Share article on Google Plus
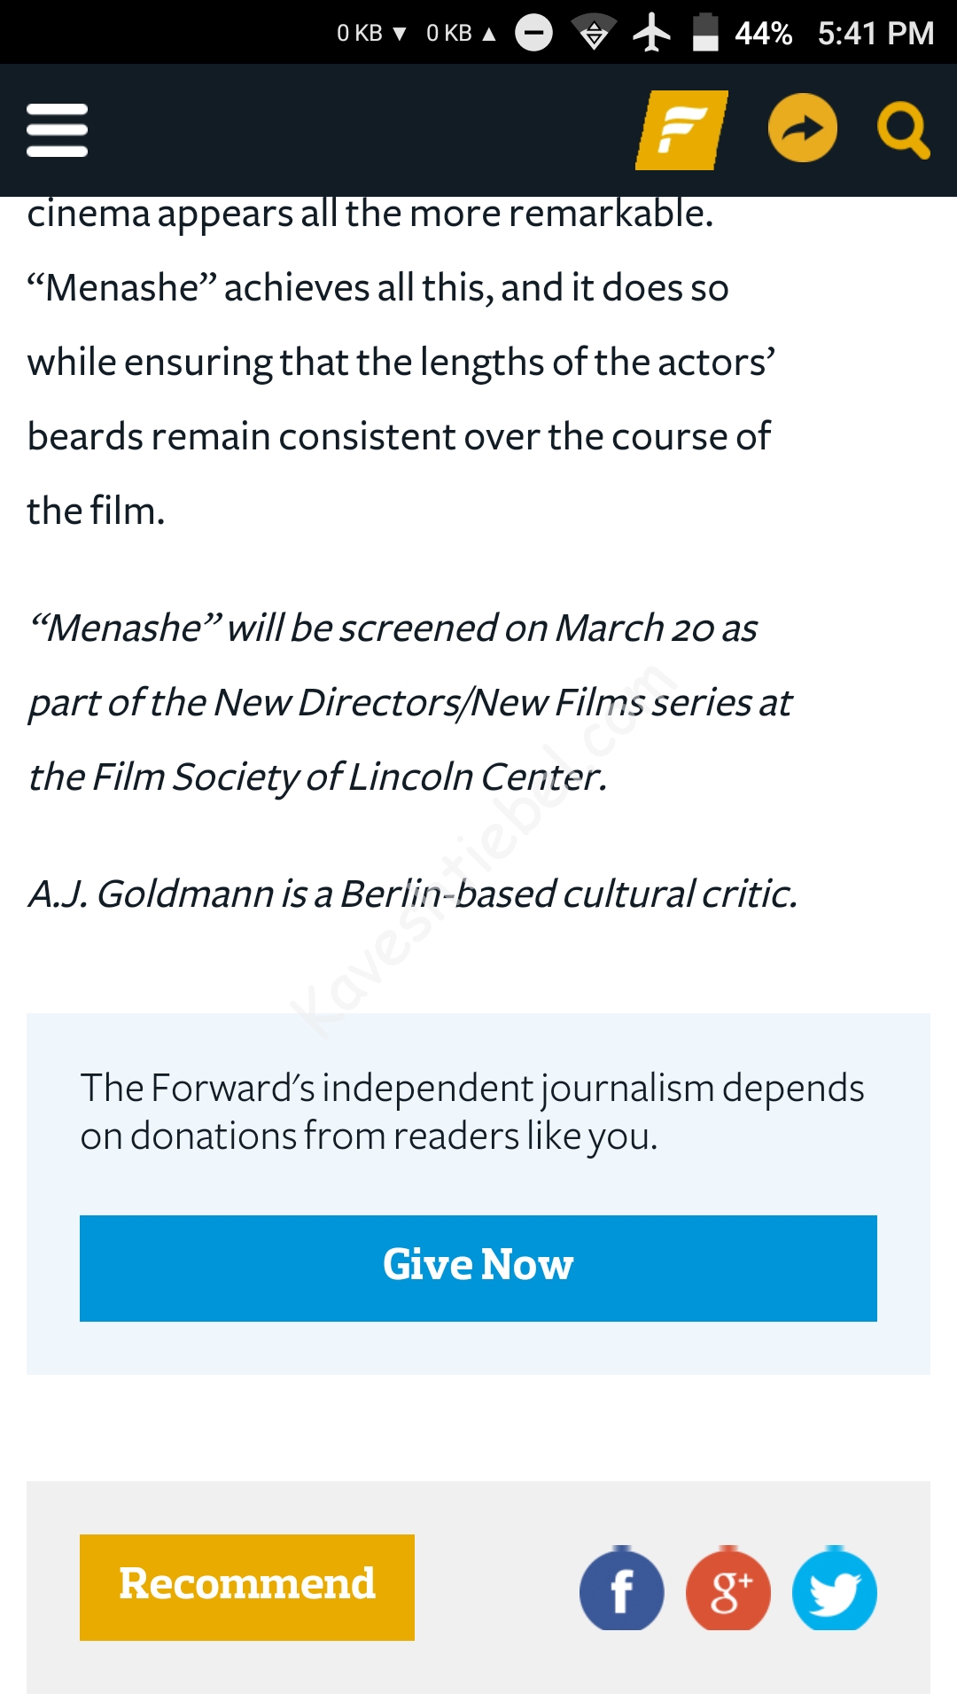 pos(727,1589)
